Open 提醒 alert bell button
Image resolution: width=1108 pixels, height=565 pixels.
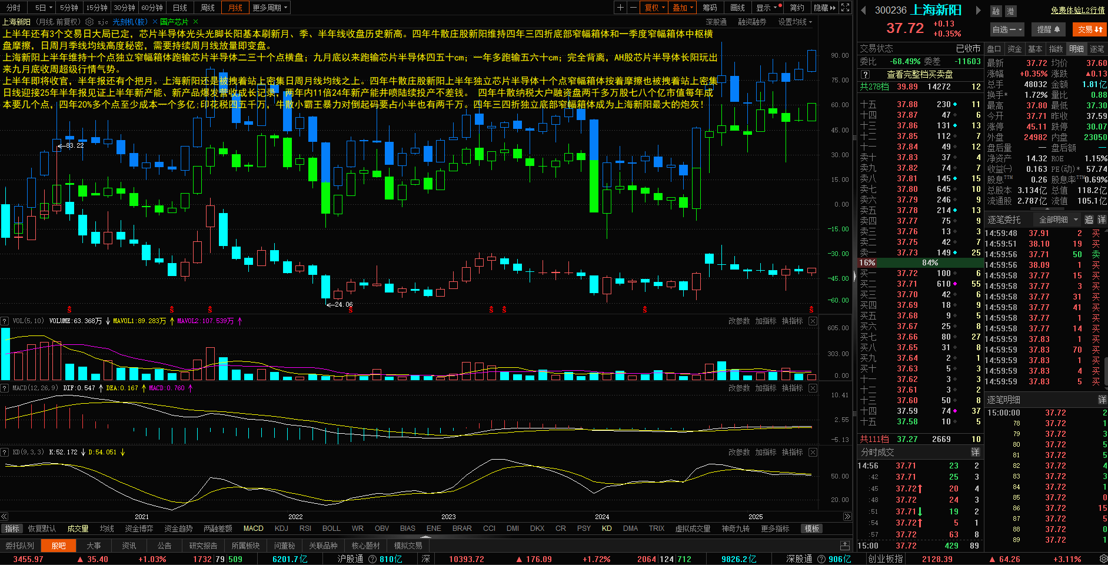(x=1048, y=29)
